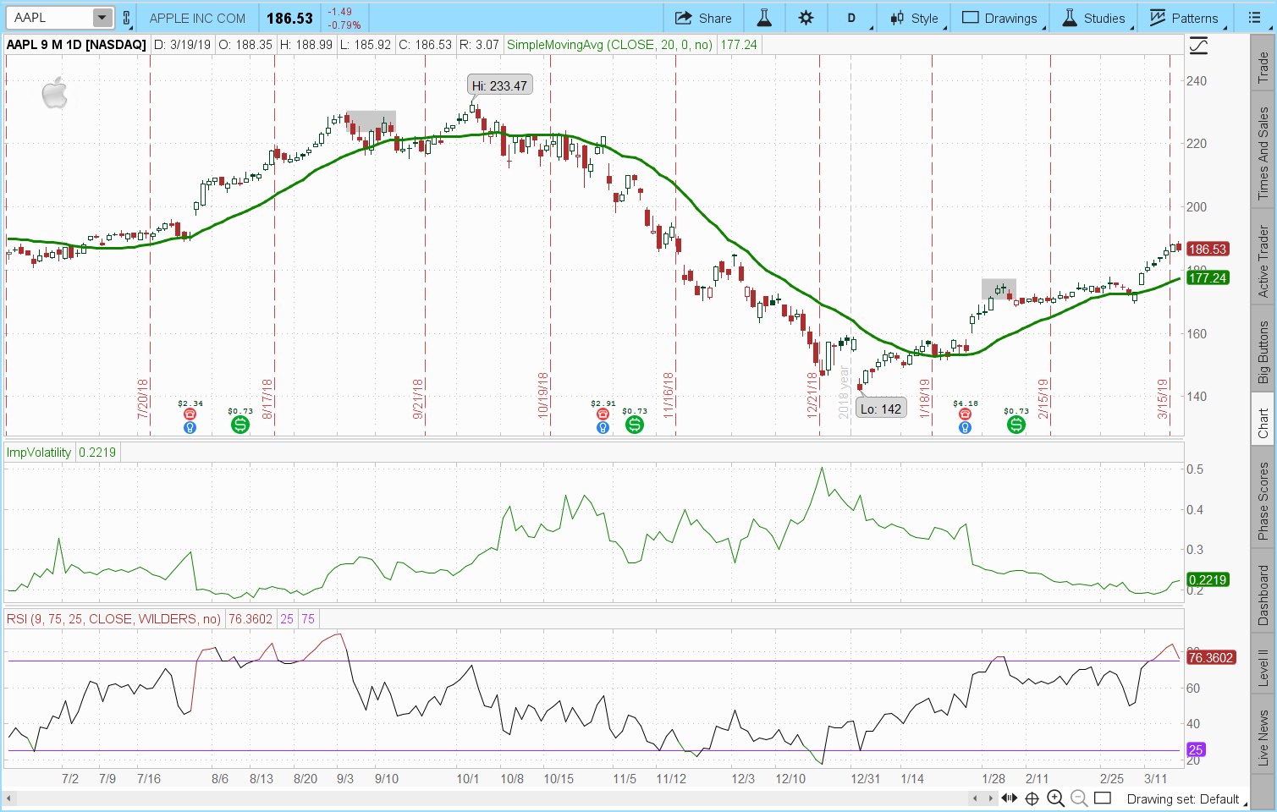Open chart settings gear icon
The image size is (1277, 812).
tap(806, 18)
